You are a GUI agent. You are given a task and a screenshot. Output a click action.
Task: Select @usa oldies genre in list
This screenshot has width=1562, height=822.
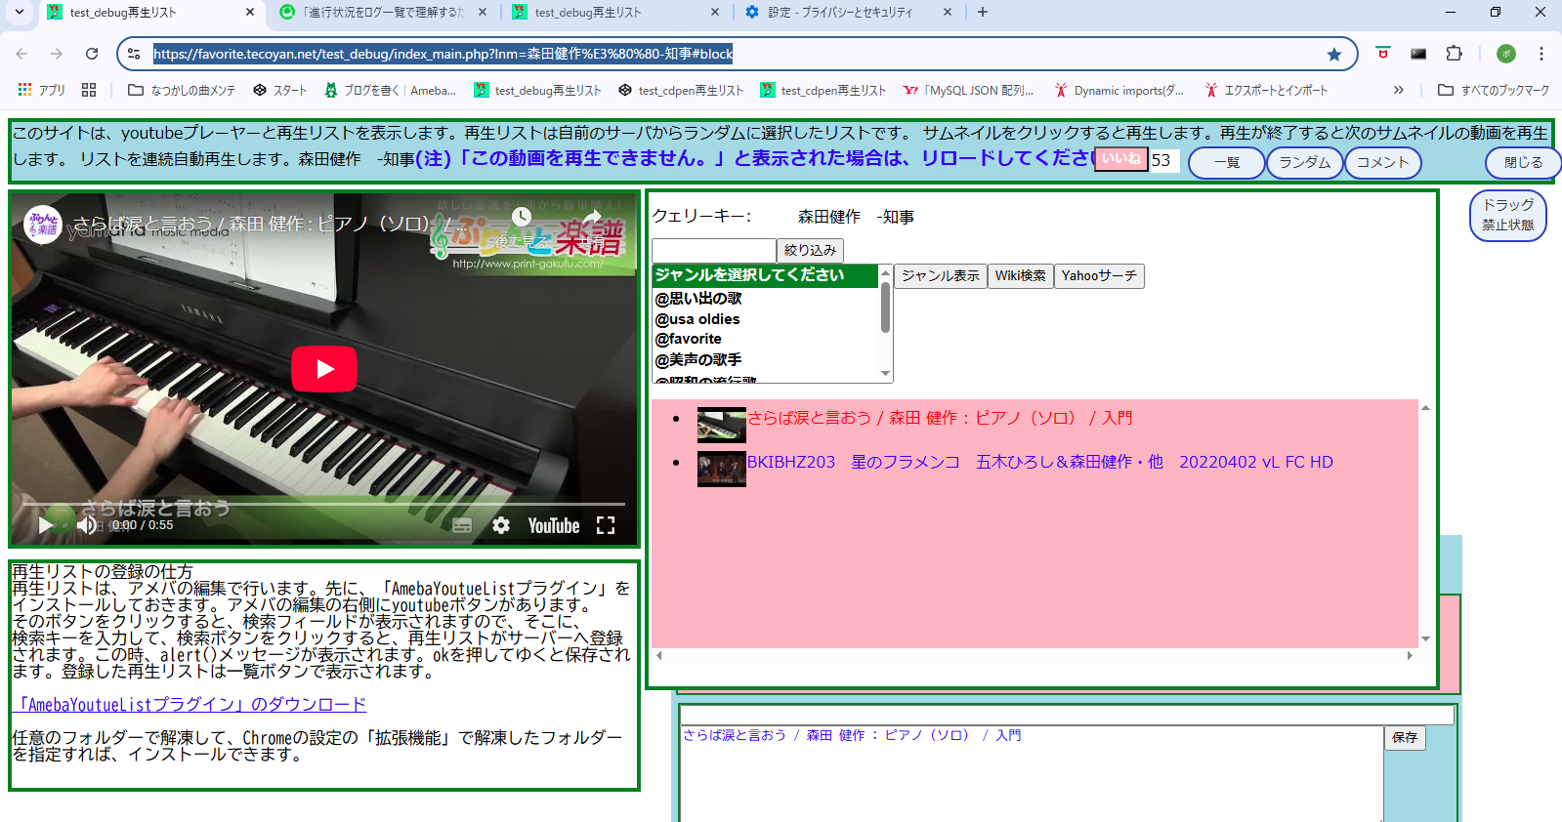[x=766, y=319]
